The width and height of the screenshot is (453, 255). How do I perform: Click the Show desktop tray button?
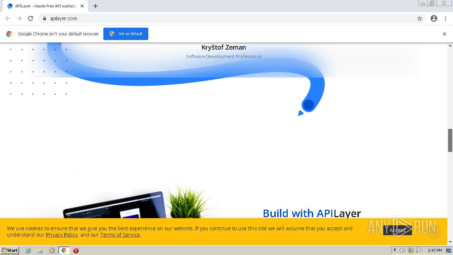pos(449,250)
